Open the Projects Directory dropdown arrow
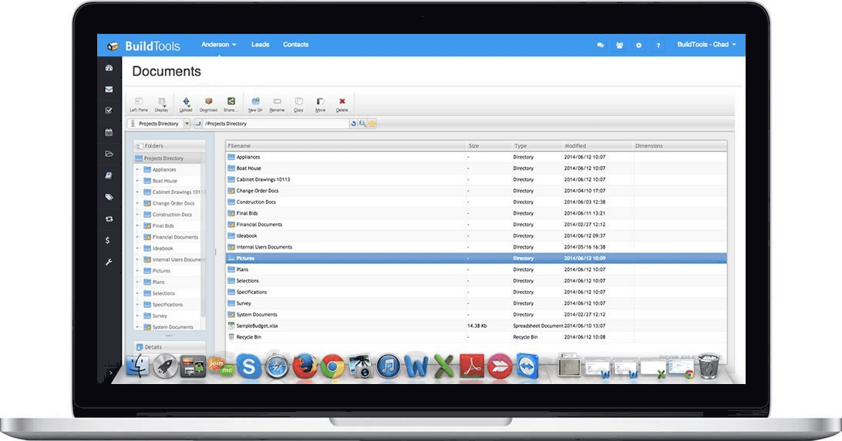This screenshot has height=441, width=842. click(187, 124)
